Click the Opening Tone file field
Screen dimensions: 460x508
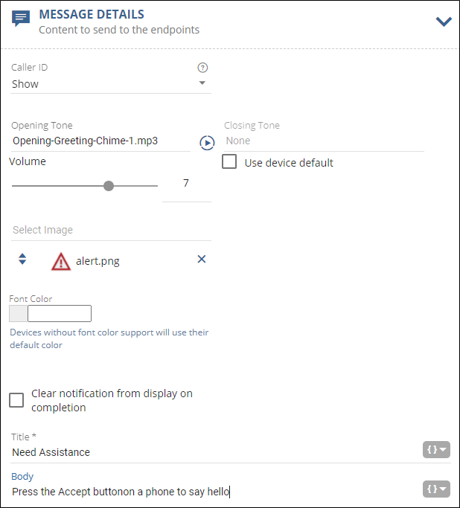100,141
